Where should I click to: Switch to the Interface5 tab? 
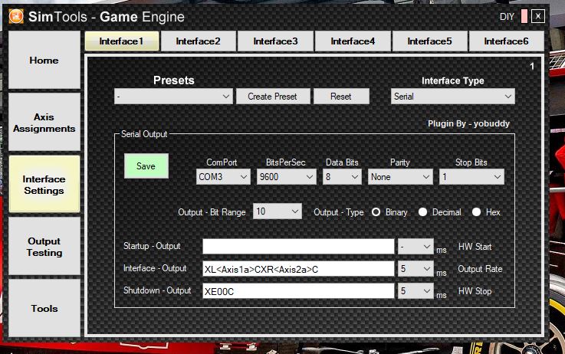(x=429, y=41)
